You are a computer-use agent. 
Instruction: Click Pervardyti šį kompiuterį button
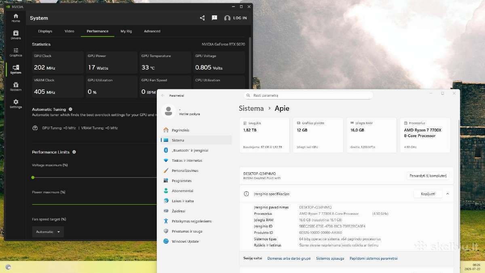(428, 176)
